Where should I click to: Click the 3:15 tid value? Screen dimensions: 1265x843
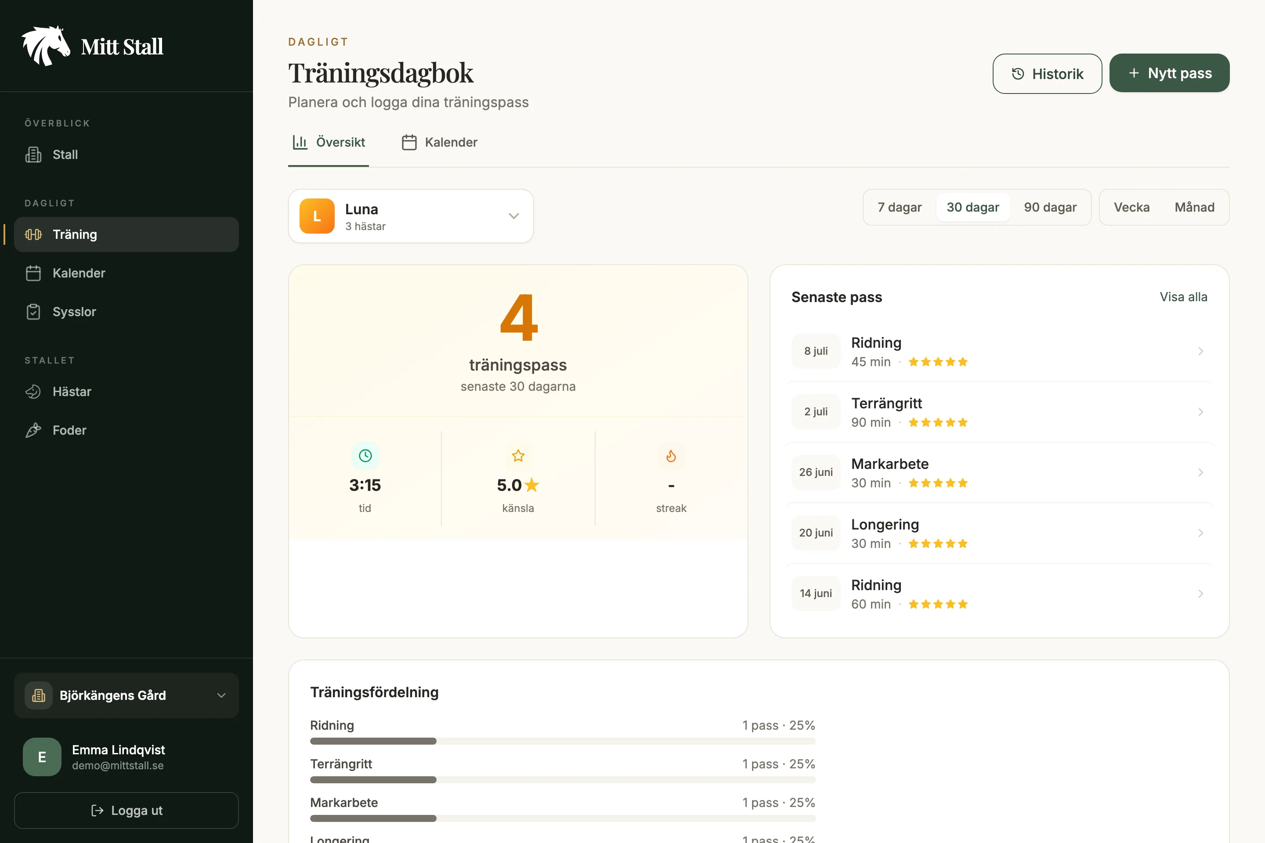(x=365, y=486)
